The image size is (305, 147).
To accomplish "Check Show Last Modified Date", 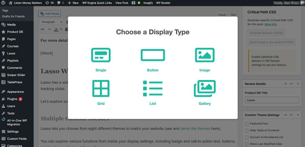I will [x=247, y=144].
